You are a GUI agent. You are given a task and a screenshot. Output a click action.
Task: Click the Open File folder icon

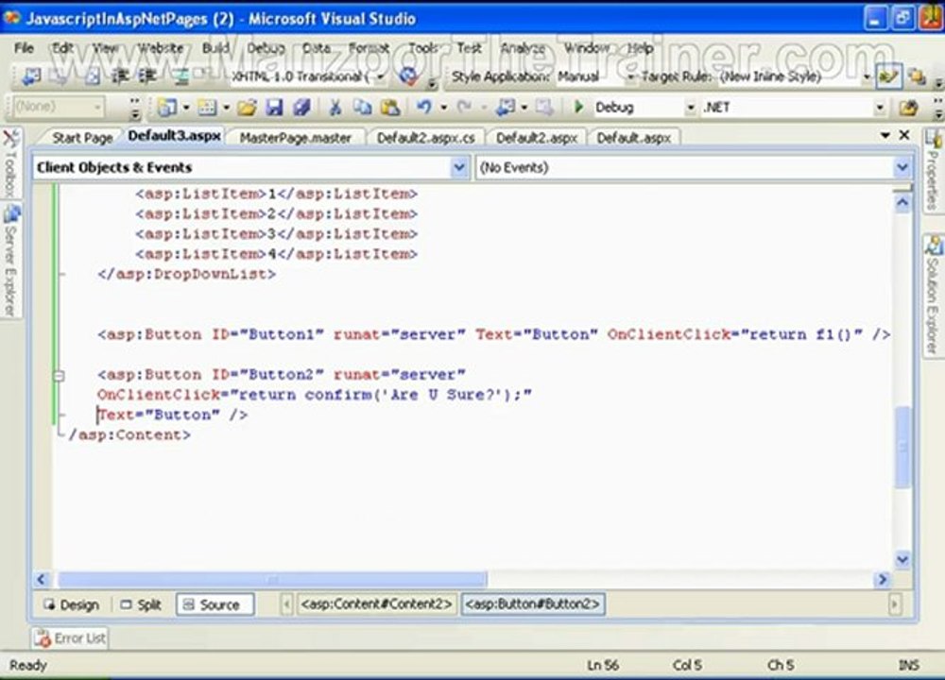click(246, 108)
